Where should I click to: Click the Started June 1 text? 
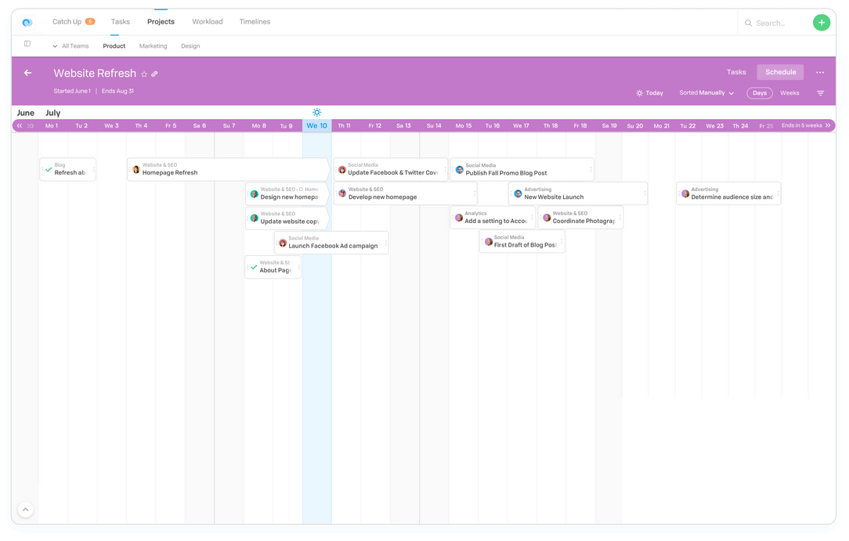pyautogui.click(x=72, y=91)
